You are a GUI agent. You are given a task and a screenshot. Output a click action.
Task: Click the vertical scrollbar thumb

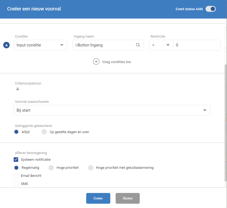226,123
